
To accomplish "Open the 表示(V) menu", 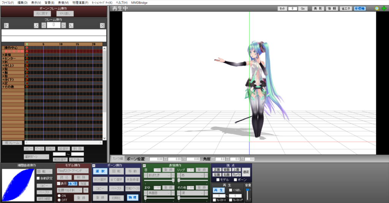I will pos(36,3).
